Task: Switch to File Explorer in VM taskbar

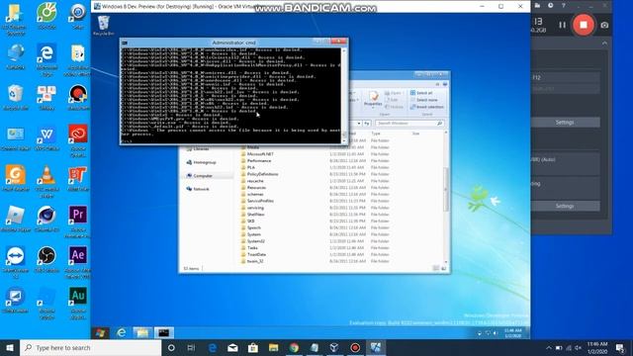Action: [x=142, y=332]
